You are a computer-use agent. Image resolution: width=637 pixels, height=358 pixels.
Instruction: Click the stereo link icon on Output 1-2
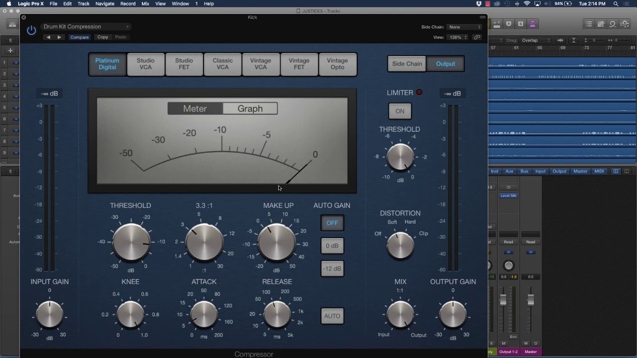point(509,187)
